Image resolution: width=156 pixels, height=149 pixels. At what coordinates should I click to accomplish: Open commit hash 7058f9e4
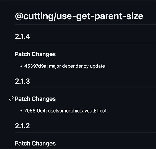pos(35,111)
